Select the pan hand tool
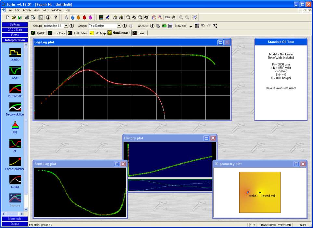Screen dimensions: 313x228 (x=173, y=17)
